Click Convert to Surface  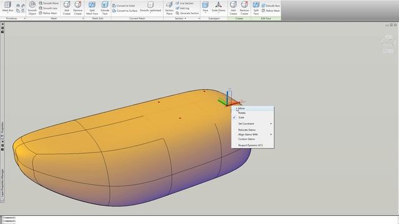(125, 11)
